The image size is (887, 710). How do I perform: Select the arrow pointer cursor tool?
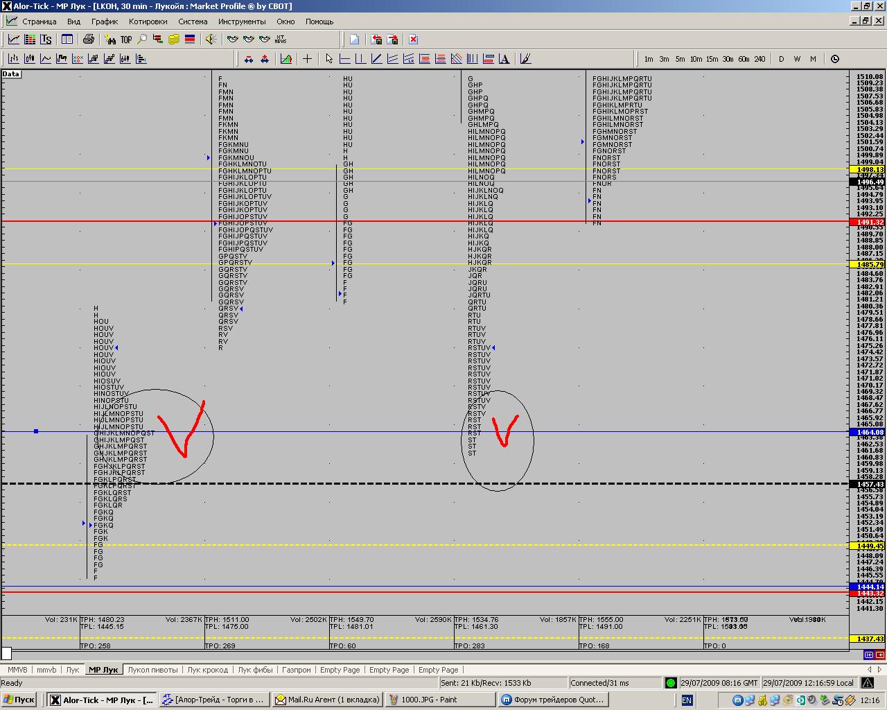(x=328, y=59)
